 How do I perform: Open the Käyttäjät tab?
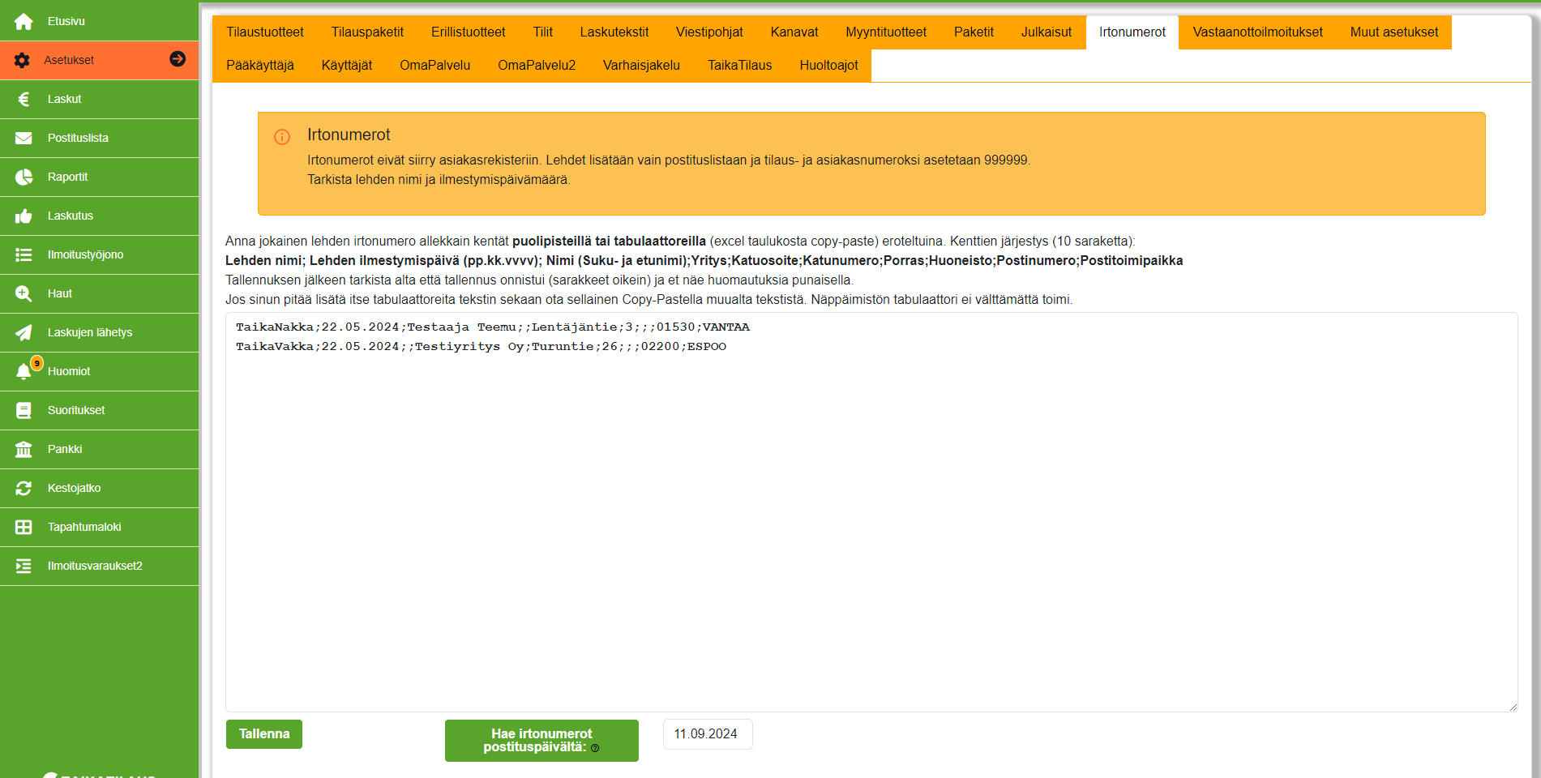click(x=347, y=66)
